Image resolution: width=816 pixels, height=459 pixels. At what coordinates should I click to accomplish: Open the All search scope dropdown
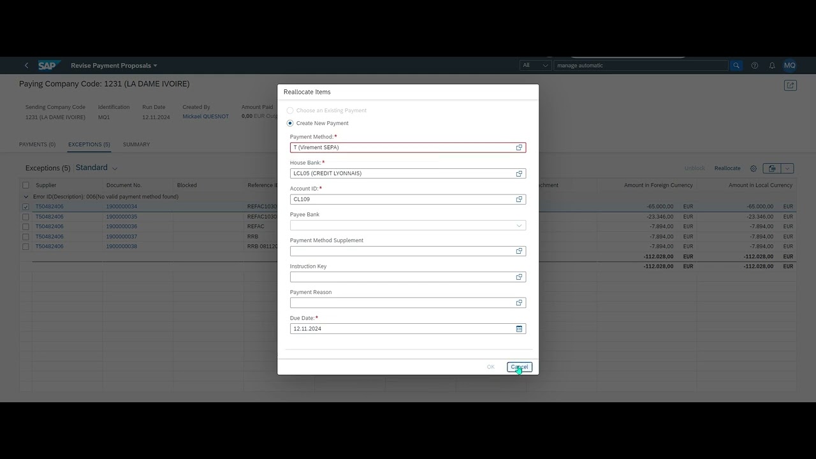click(x=535, y=66)
